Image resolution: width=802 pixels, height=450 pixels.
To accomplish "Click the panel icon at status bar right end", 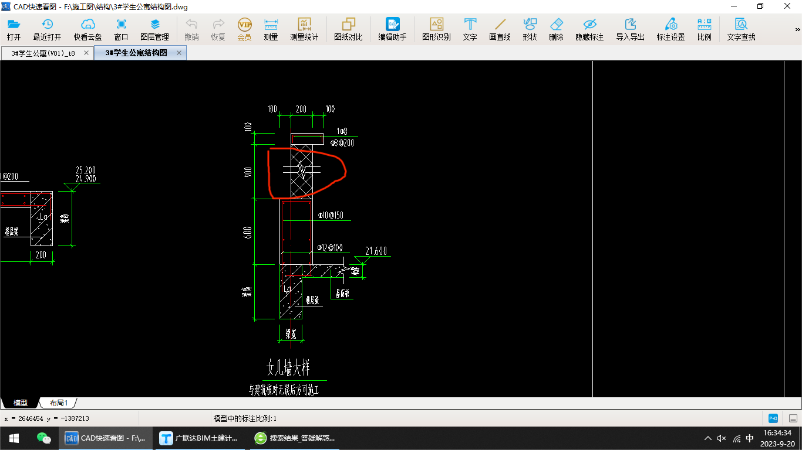I will point(793,418).
